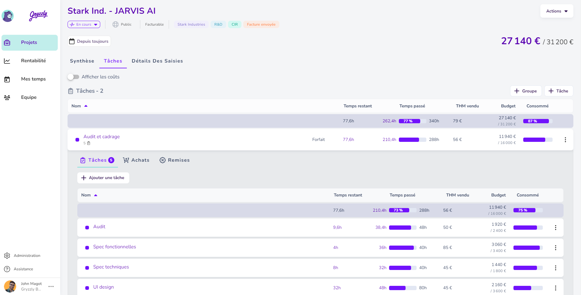Toggle the Afficher les coûts switch
This screenshot has height=295, width=581.
coord(73,77)
